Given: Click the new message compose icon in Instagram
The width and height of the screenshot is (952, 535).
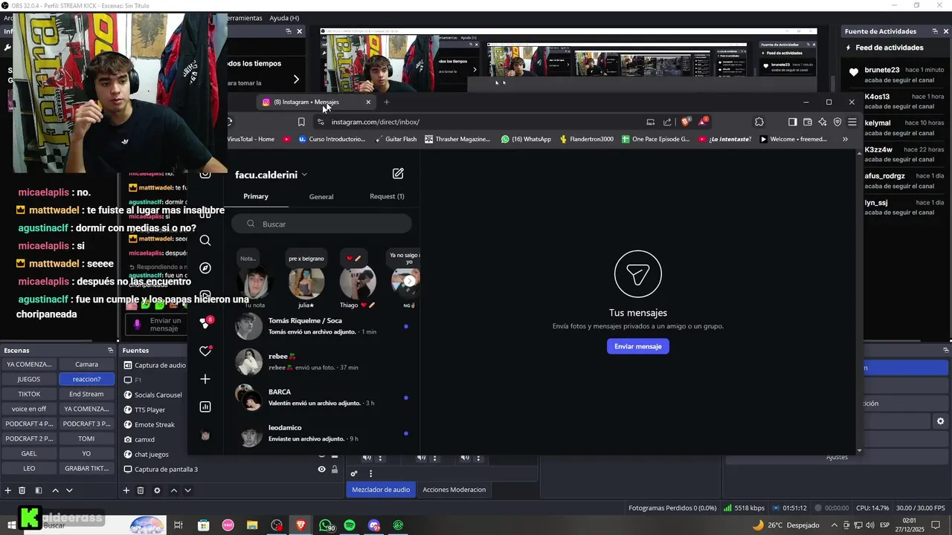Looking at the screenshot, I should [398, 174].
